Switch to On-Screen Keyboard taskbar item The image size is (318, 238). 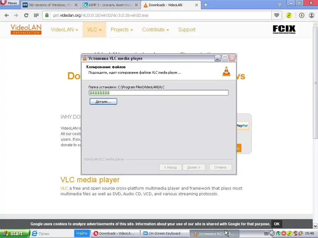click(x=165, y=233)
